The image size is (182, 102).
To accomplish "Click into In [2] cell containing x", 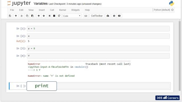I will (x=98, y=36).
